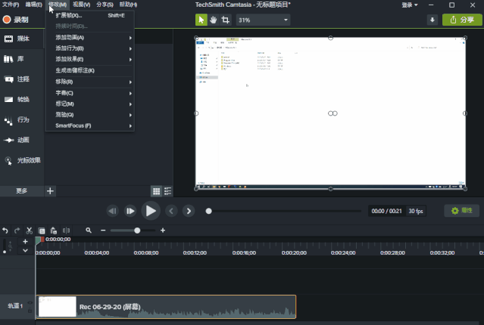Open the Annotations panel
The width and height of the screenshot is (484, 325).
coord(22,79)
